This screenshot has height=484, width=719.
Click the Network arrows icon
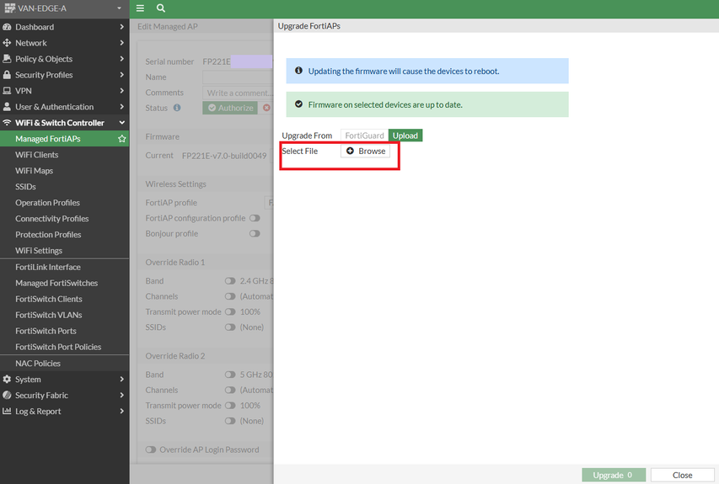(7, 43)
